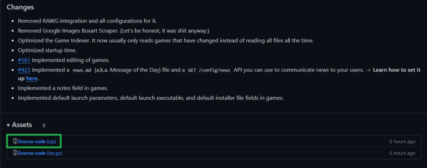Click the "Optimized startup time" bullet
Screen dimensions: 427x168
(47, 50)
